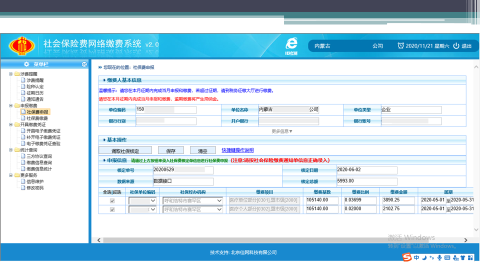The width and height of the screenshot is (480, 270).
Task: Click the vertical scrollbar up arrow
Action: point(476,66)
